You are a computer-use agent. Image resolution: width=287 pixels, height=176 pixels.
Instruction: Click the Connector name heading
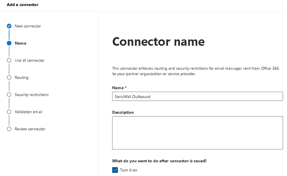(x=158, y=42)
